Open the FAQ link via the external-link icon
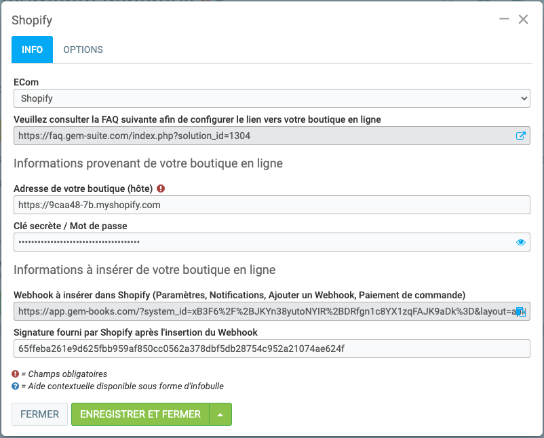 tap(520, 136)
